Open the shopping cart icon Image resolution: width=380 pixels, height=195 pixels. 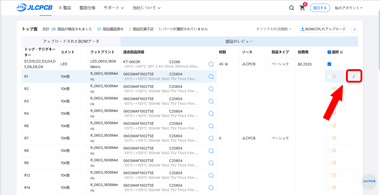click(x=302, y=8)
